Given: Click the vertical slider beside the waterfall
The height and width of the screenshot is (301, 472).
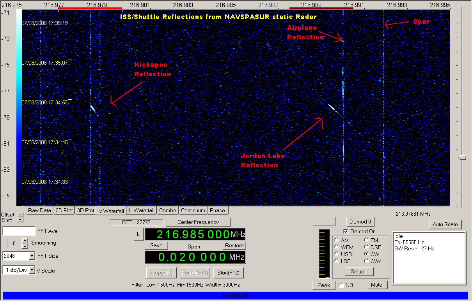Looking at the screenshot, I should tap(462, 157).
